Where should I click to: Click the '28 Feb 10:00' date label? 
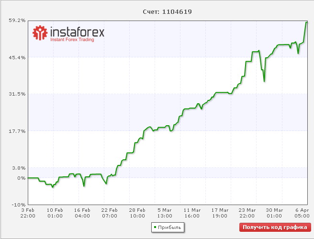coord(137,213)
